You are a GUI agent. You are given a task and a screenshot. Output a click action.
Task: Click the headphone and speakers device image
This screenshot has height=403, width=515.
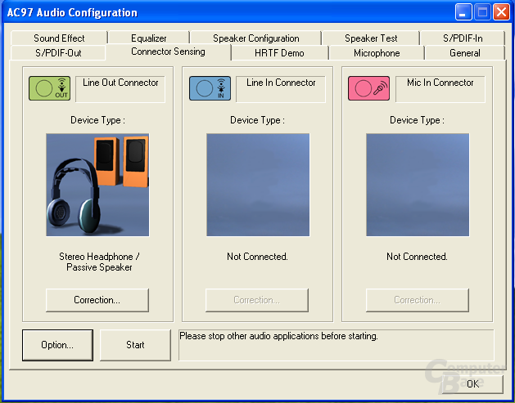click(x=97, y=185)
